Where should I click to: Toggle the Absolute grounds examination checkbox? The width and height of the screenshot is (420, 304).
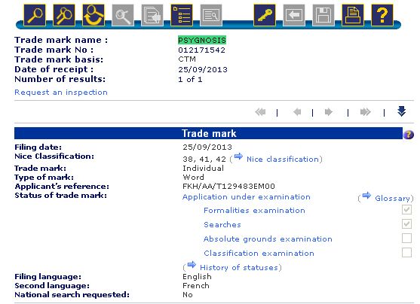(406, 238)
